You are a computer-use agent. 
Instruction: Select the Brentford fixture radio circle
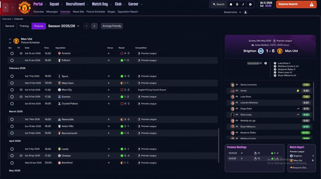tap(12, 163)
